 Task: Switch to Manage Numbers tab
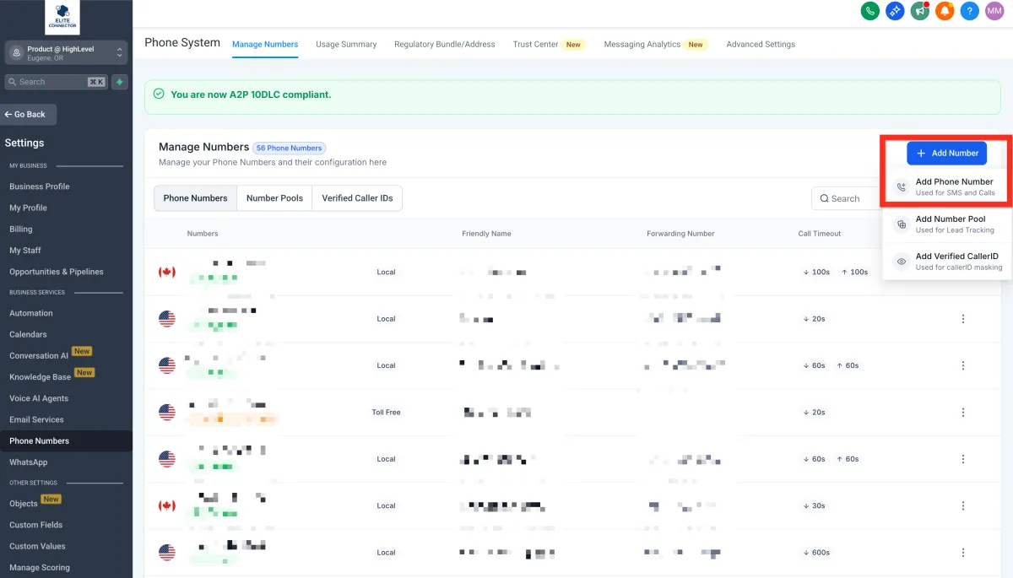(265, 44)
